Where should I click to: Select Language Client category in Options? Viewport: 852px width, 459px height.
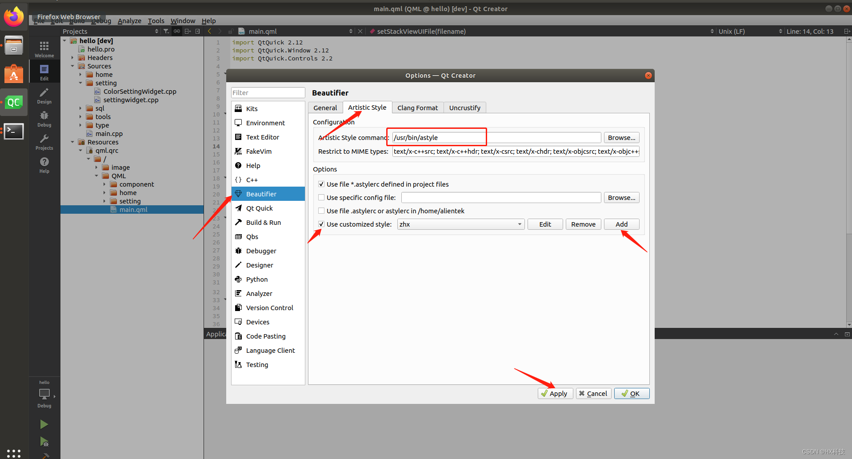(x=268, y=350)
